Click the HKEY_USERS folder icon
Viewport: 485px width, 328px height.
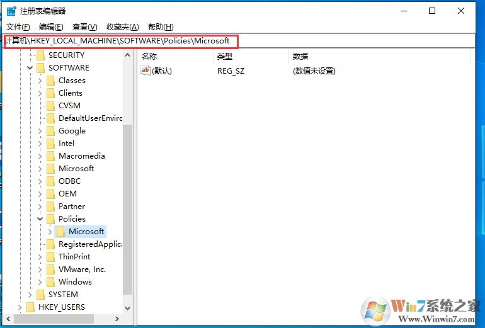31,307
